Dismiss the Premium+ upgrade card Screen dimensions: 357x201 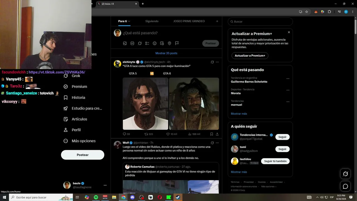pyautogui.click(x=289, y=32)
